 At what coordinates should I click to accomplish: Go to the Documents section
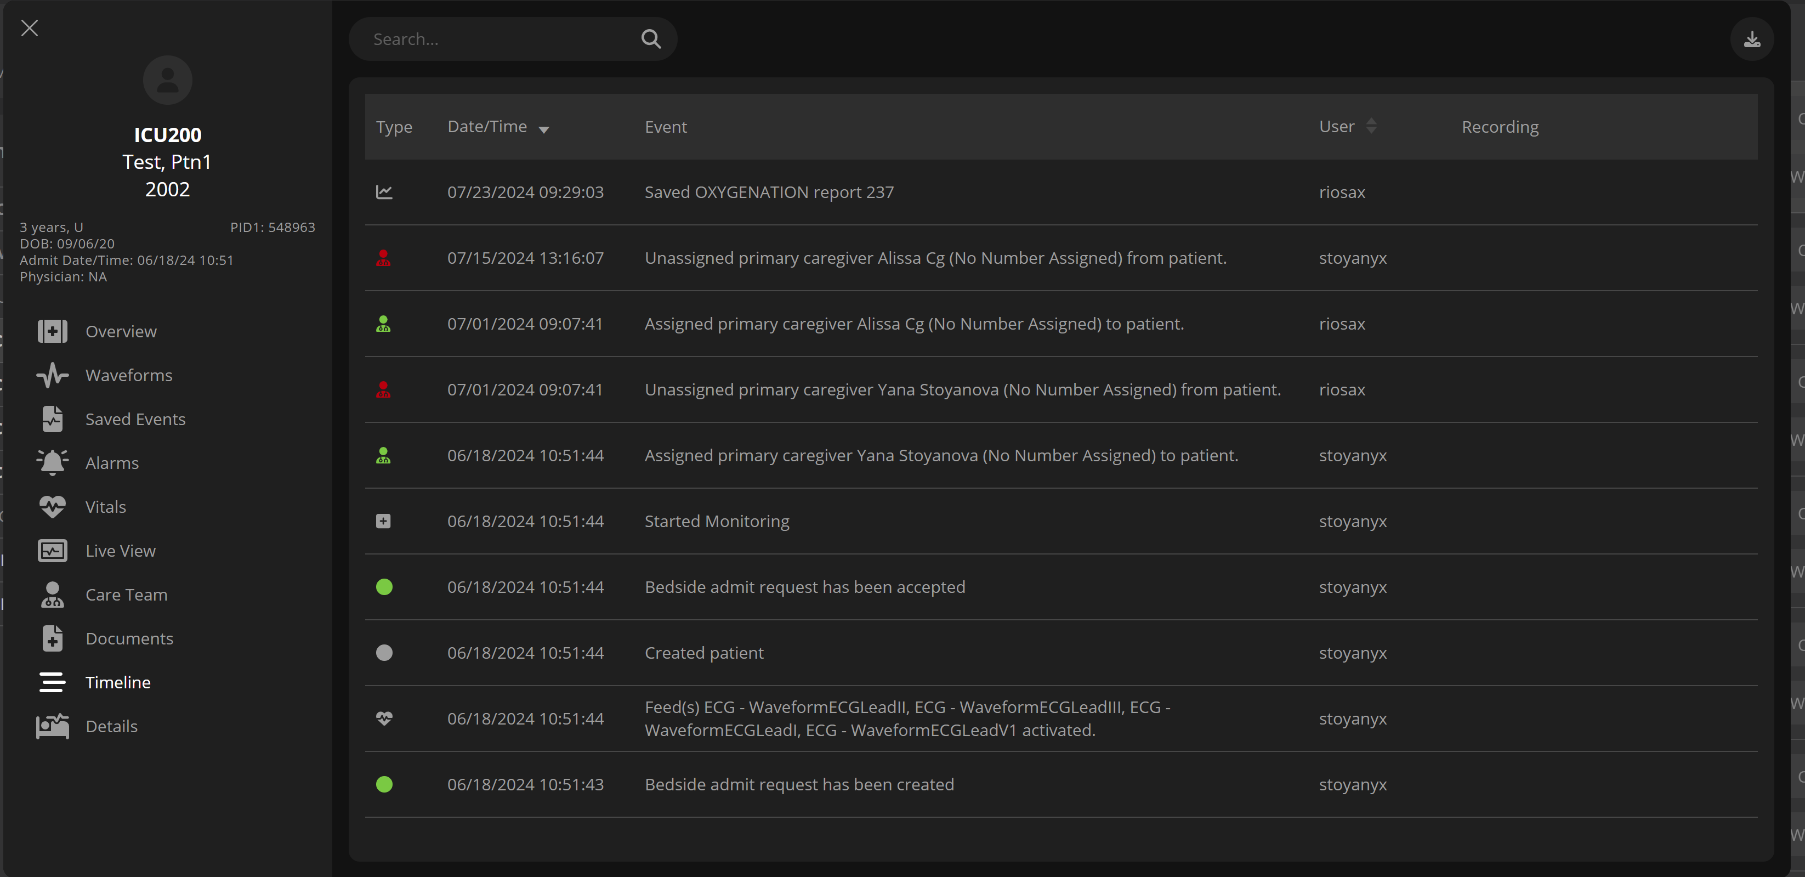[129, 638]
